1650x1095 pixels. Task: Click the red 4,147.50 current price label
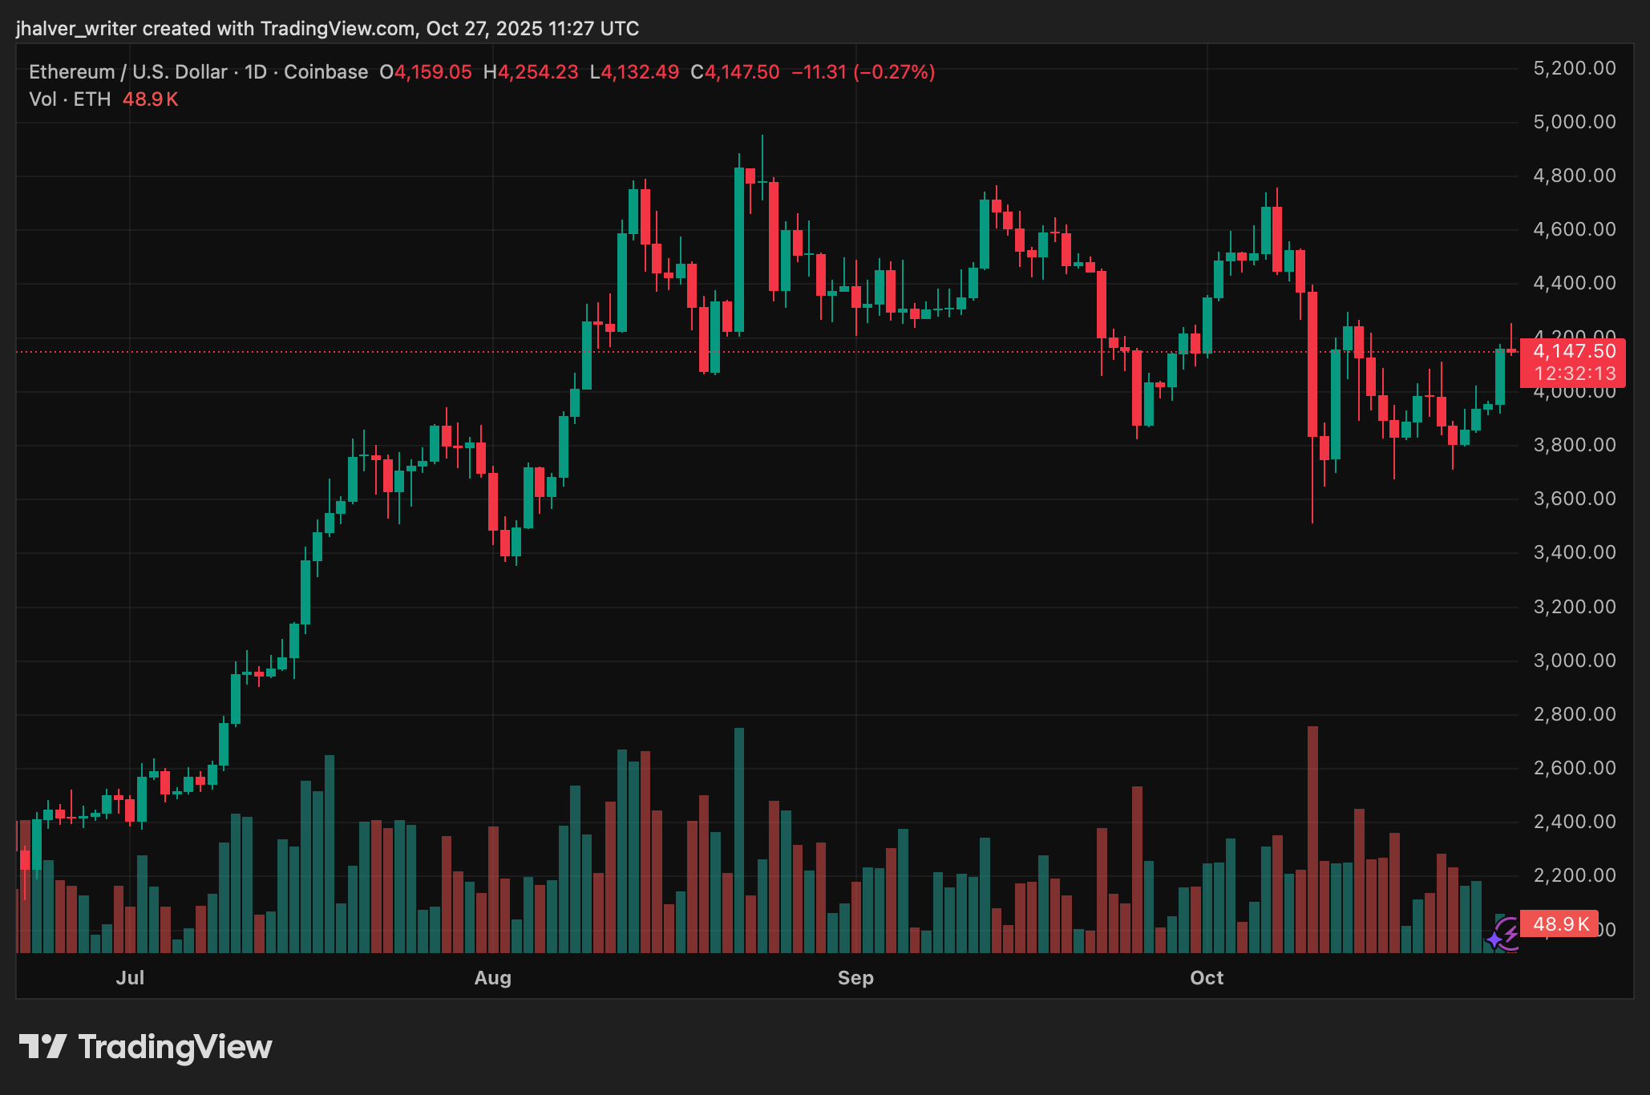pos(1574,350)
